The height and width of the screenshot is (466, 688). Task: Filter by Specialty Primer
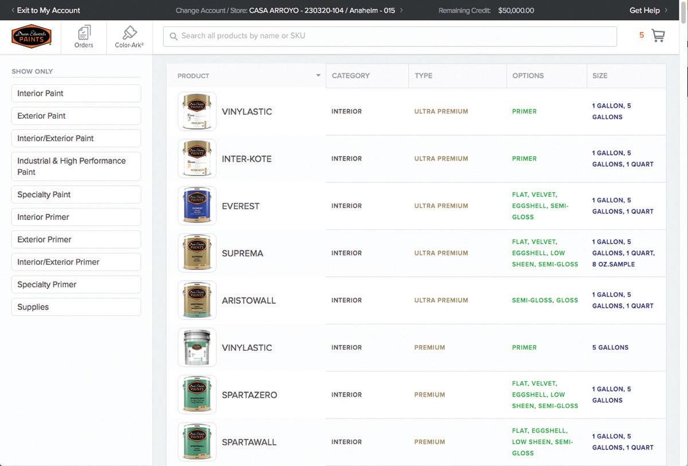click(x=76, y=284)
